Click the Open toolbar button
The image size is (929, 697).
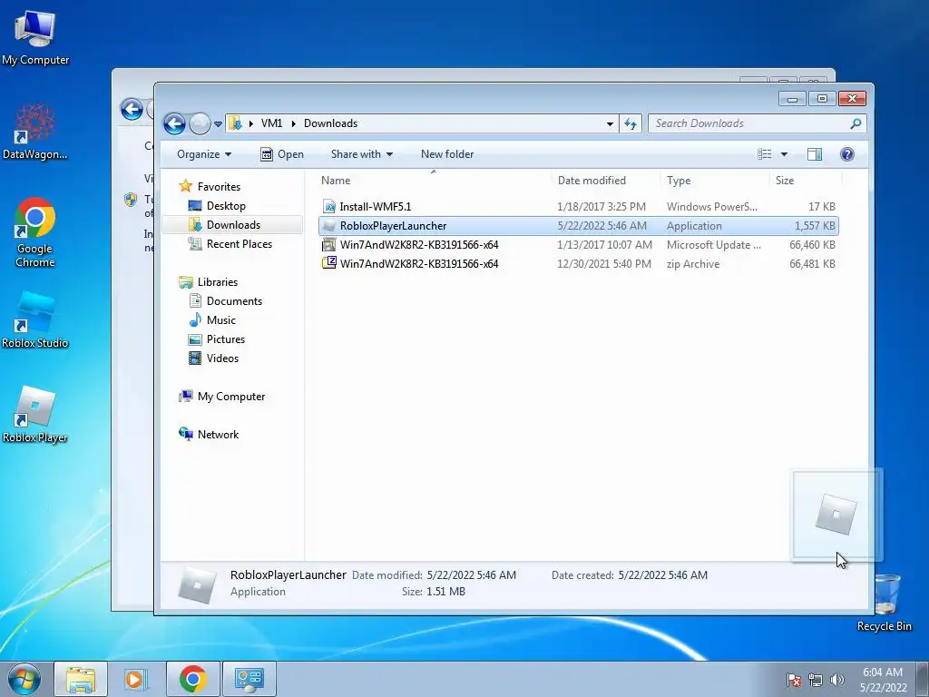coord(282,154)
